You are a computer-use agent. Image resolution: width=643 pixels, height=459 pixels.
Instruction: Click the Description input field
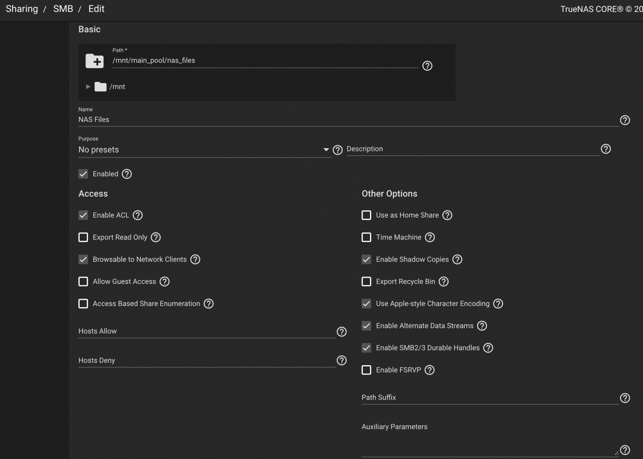click(473, 149)
